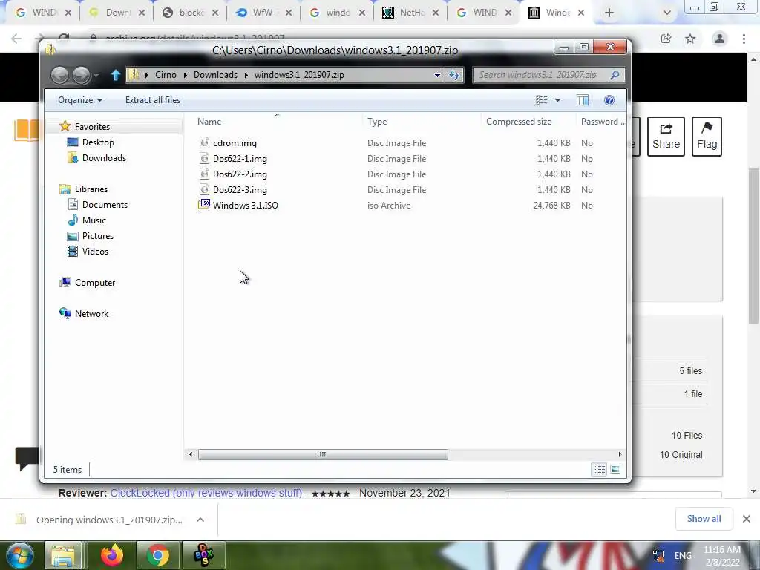
Task: Open recent pages dropdown beside Forward arrow
Action: pos(96,75)
